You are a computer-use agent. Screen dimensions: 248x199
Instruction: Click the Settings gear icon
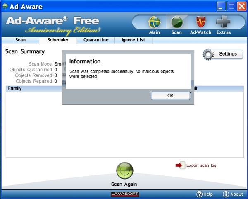tap(208, 54)
